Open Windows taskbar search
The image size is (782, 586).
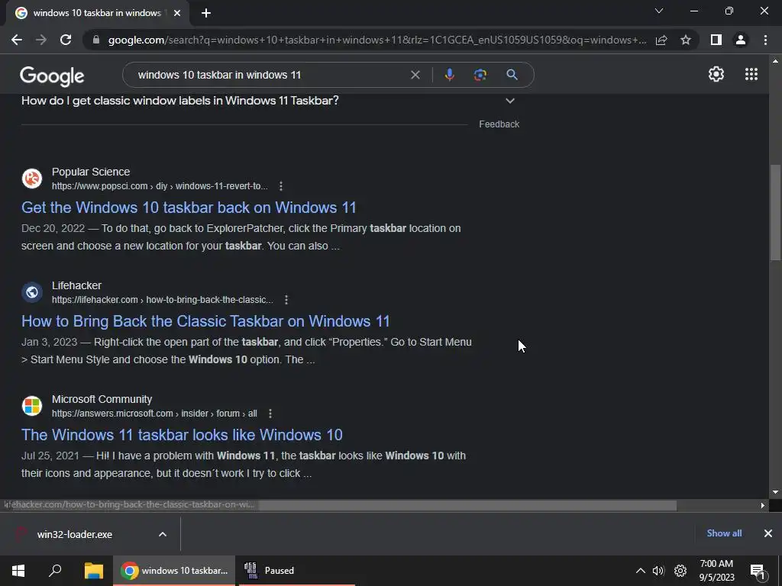55,571
